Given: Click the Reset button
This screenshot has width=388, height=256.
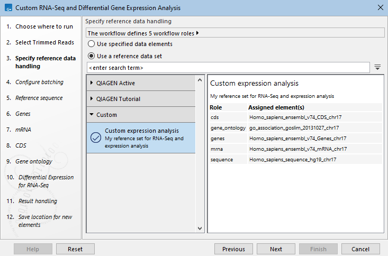Looking at the screenshot, I should pyautogui.click(x=75, y=249).
